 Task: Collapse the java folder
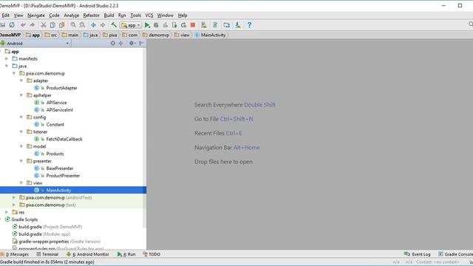pos(7,66)
